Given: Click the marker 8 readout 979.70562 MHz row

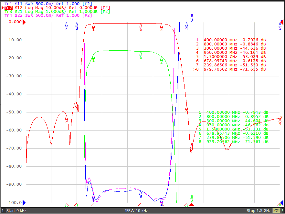Looking at the screenshot, I should pos(230,69).
